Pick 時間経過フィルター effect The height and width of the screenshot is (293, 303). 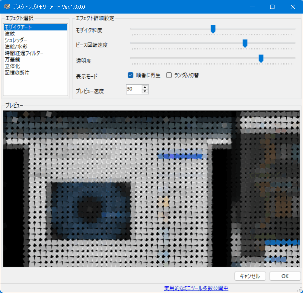(x=24, y=53)
